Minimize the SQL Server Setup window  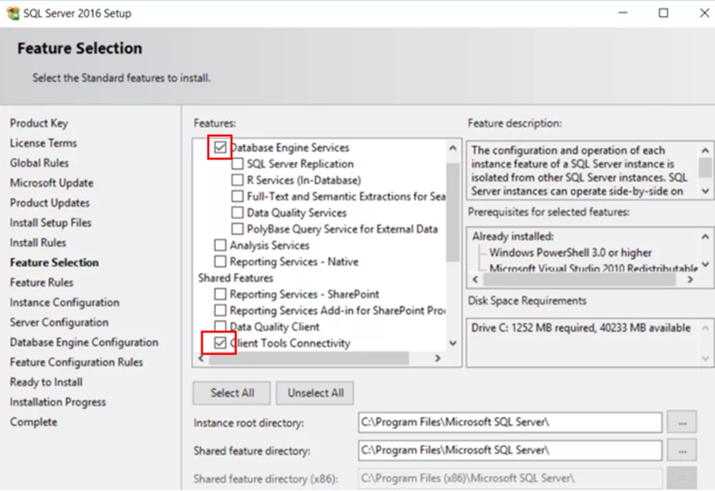click(x=623, y=13)
